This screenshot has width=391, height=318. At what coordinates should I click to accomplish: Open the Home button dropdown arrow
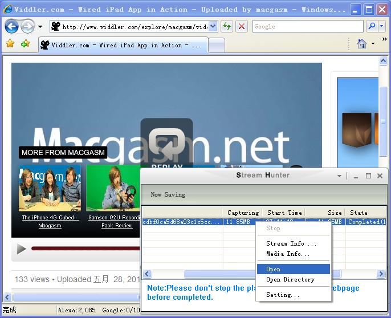(373, 44)
